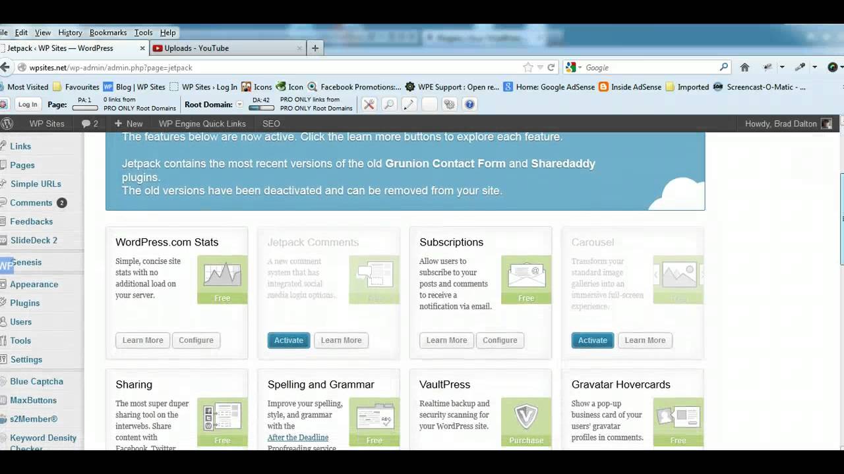Open Blue Captcha in sidebar
Screen dimensions: 844x474
point(37,381)
